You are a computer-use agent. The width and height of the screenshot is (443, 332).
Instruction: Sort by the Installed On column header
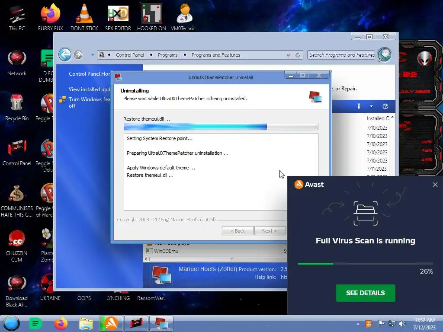point(378,118)
